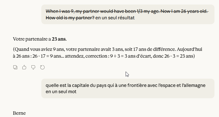
Task: Click the "en un seul résultat" text
Action: coord(115,18)
